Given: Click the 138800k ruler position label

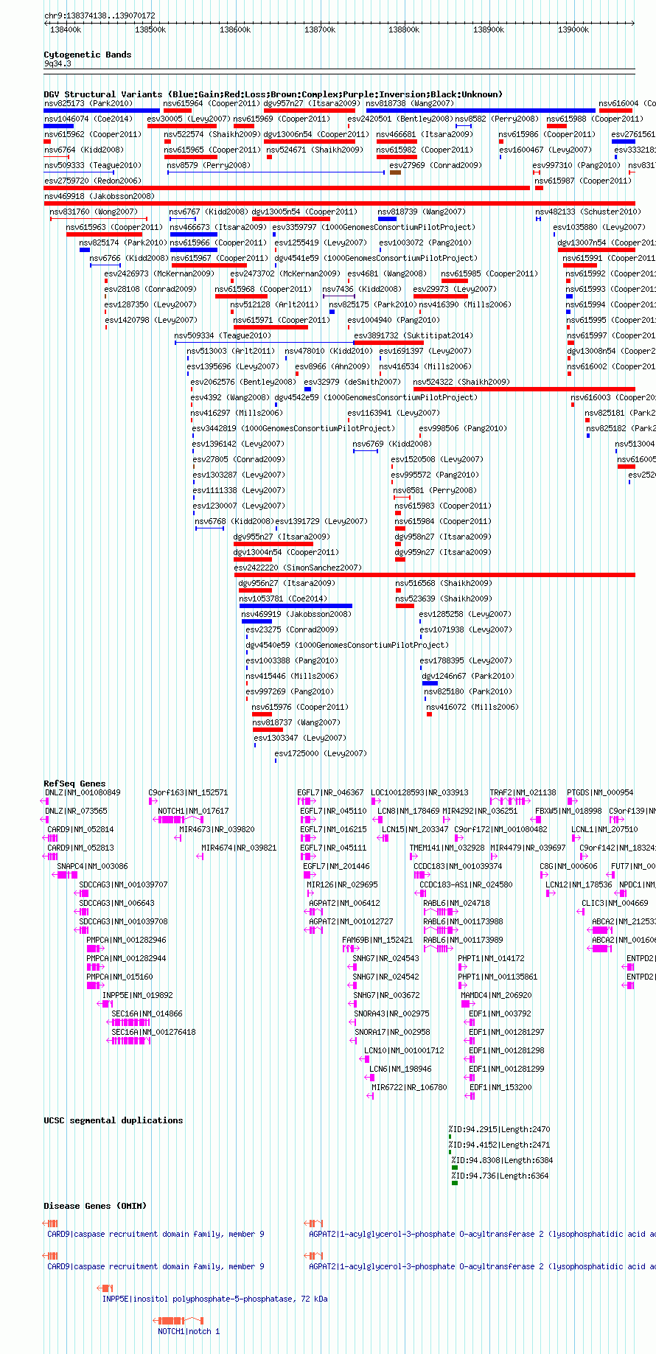Looking at the screenshot, I should [x=404, y=29].
